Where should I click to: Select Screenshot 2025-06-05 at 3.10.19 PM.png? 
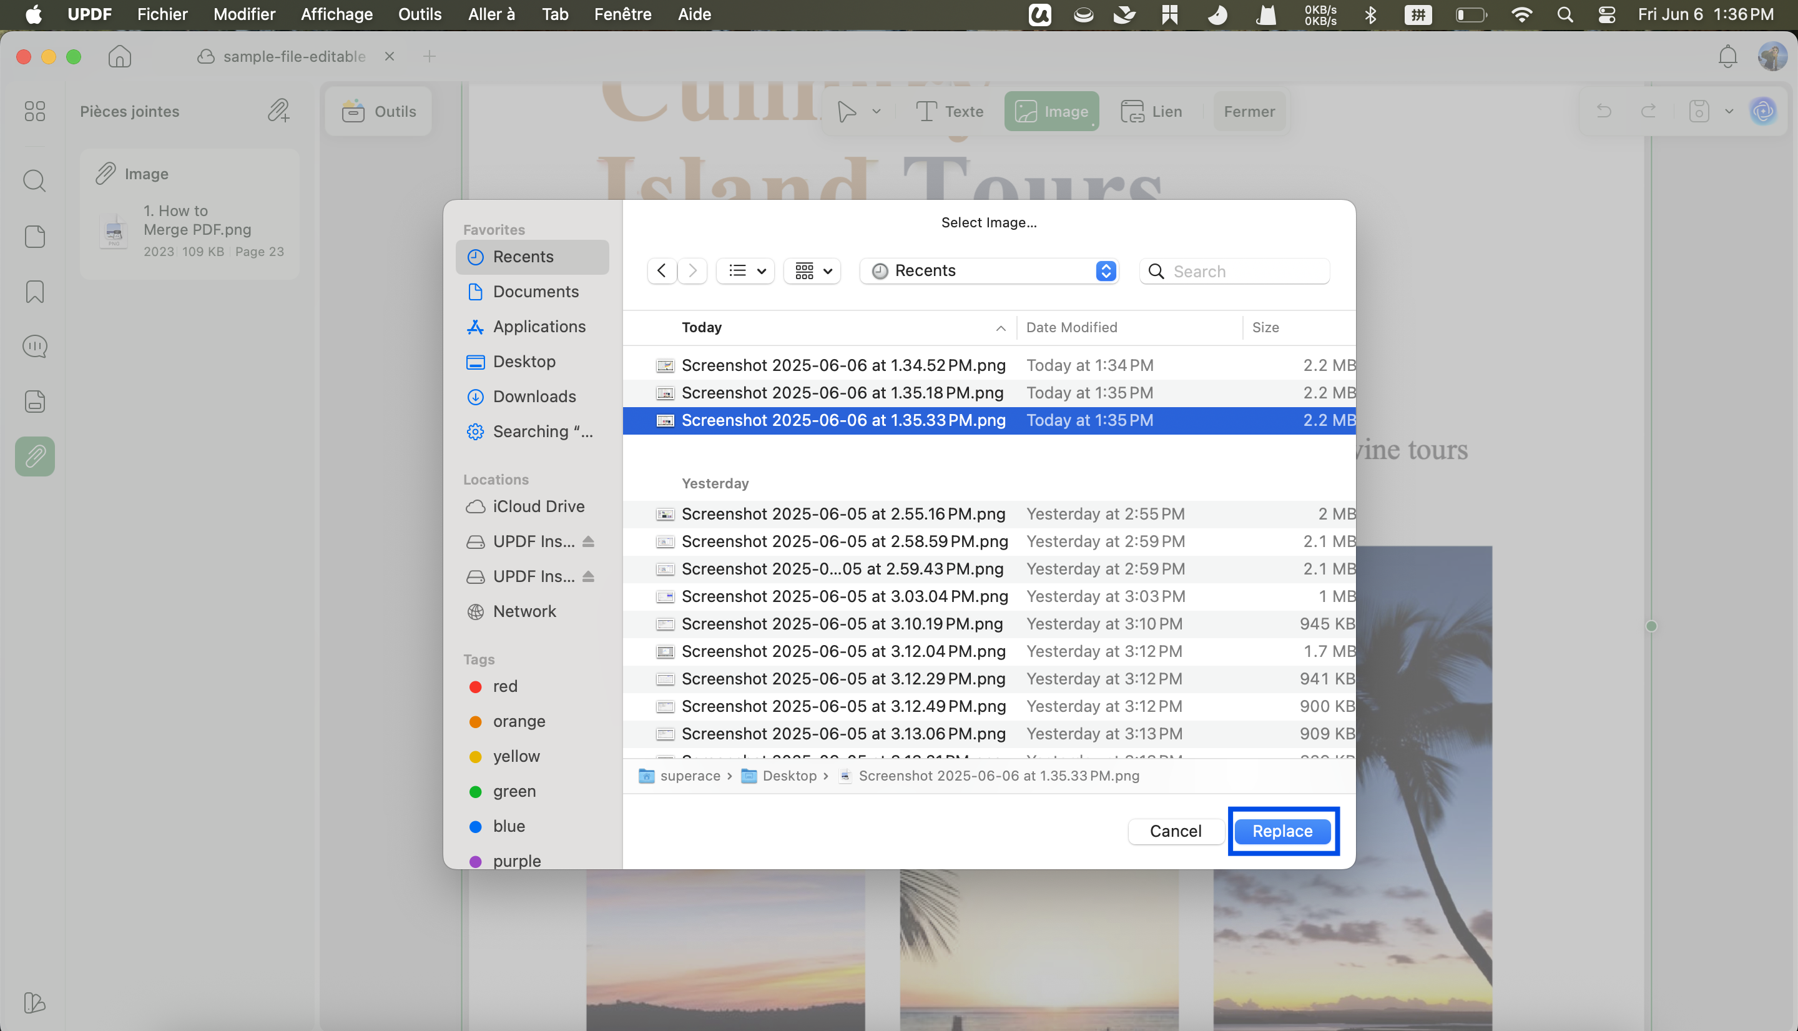pyautogui.click(x=989, y=624)
